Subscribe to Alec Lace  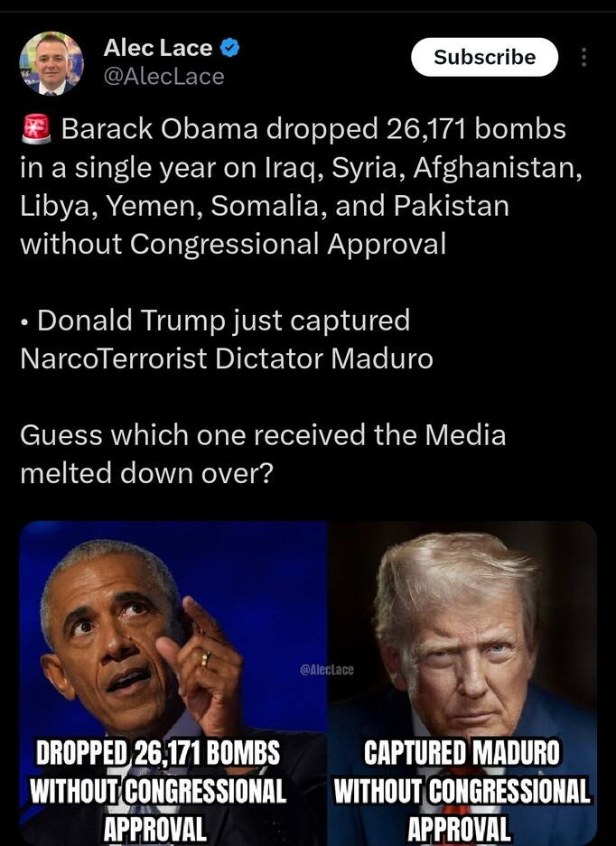point(484,57)
